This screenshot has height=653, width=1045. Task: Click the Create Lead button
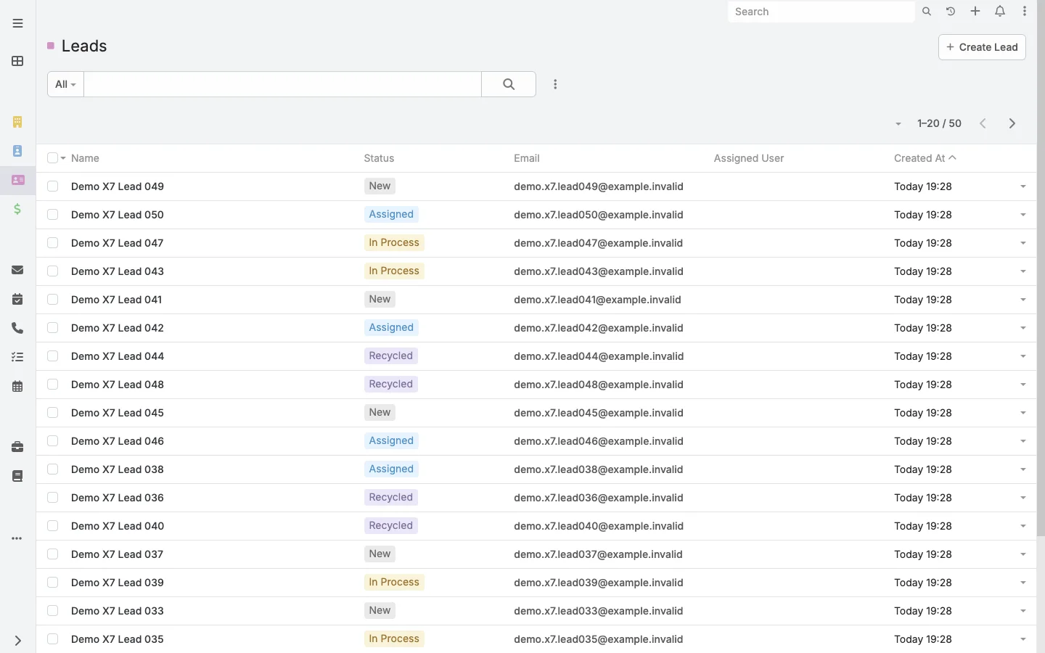point(982,47)
